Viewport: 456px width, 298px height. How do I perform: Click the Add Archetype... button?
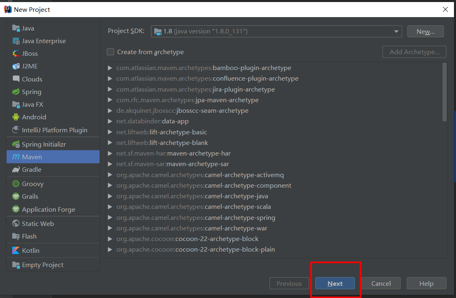pos(415,52)
